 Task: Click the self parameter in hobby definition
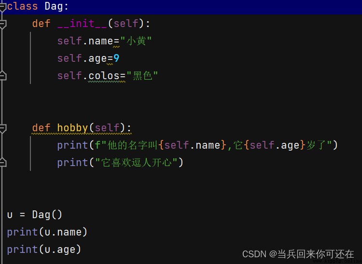click(107, 128)
